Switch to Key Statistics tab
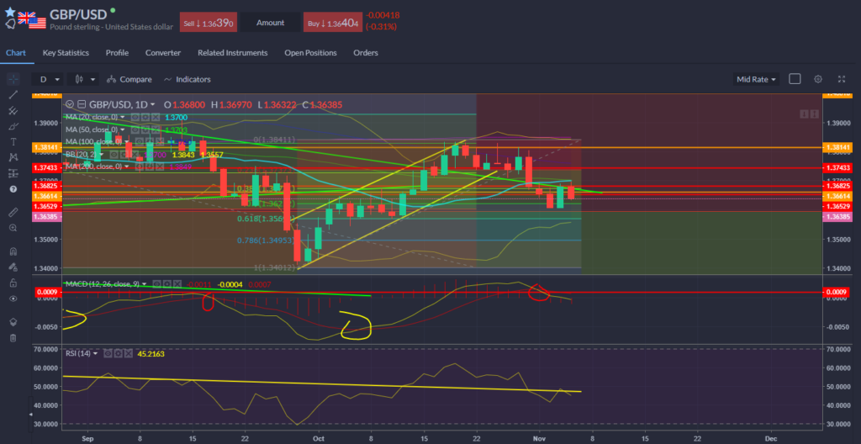This screenshot has width=861, height=444. [66, 53]
